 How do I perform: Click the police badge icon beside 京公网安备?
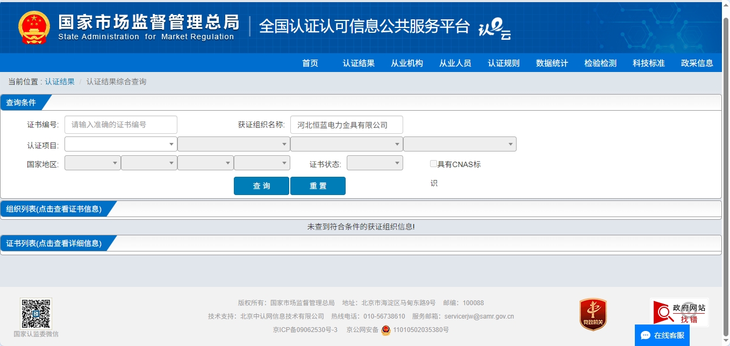[x=386, y=330]
